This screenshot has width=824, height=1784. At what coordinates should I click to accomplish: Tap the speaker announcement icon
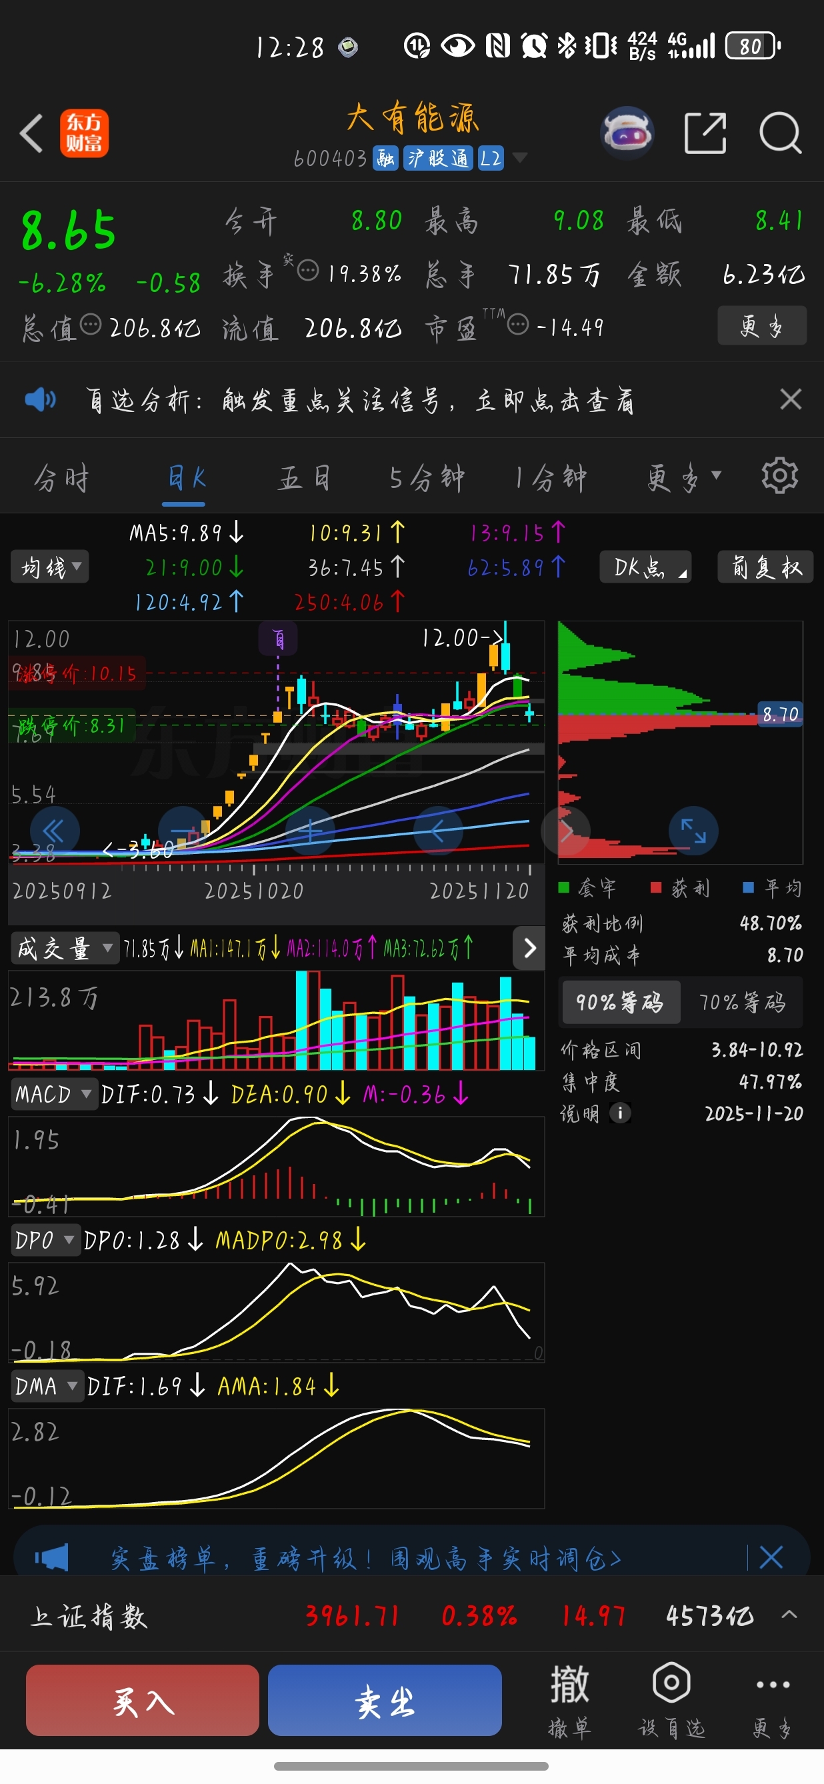(40, 399)
